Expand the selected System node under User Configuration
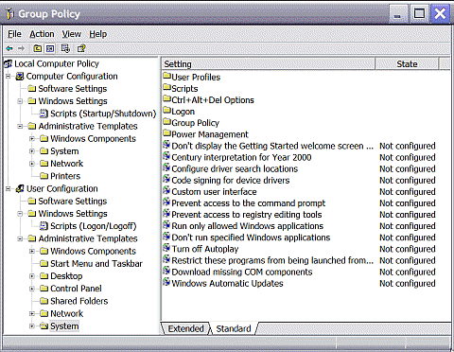The width and height of the screenshot is (454, 352). (32, 326)
